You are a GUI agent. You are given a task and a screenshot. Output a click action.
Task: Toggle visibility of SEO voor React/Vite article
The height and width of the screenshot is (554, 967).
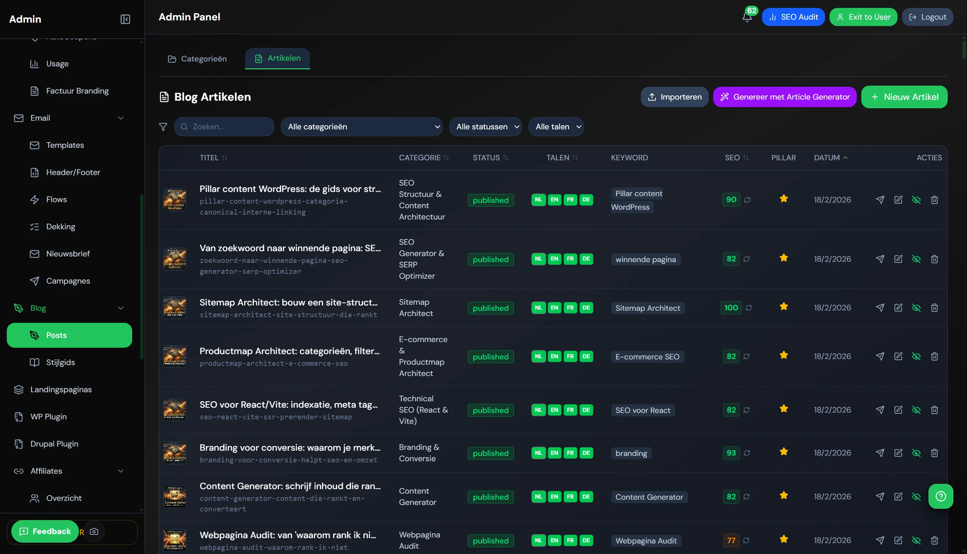[916, 410]
